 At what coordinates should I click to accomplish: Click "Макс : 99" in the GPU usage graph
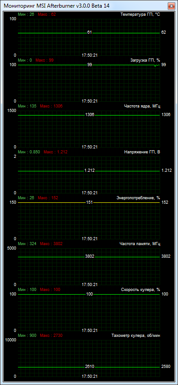44,60
